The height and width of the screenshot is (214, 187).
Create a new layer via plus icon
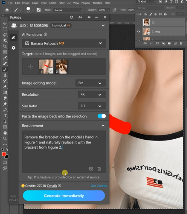175,43
